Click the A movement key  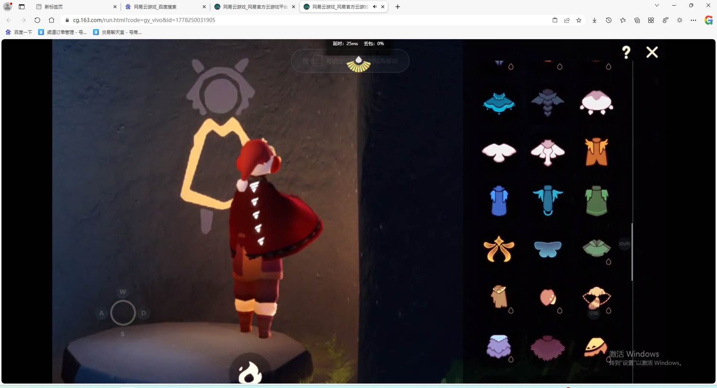102,313
